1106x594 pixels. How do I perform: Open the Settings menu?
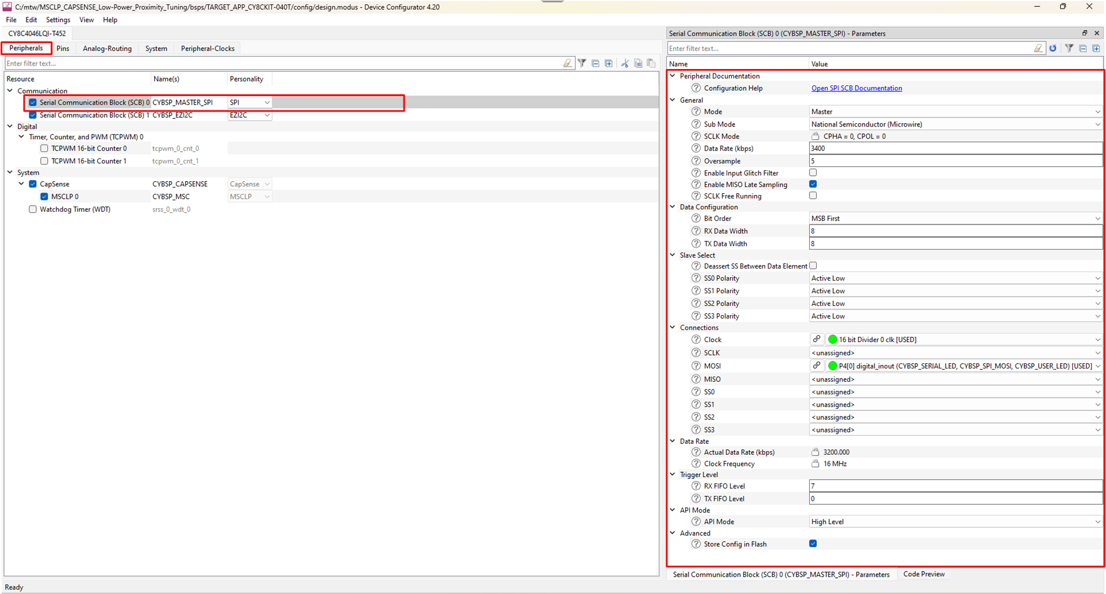[x=58, y=20]
